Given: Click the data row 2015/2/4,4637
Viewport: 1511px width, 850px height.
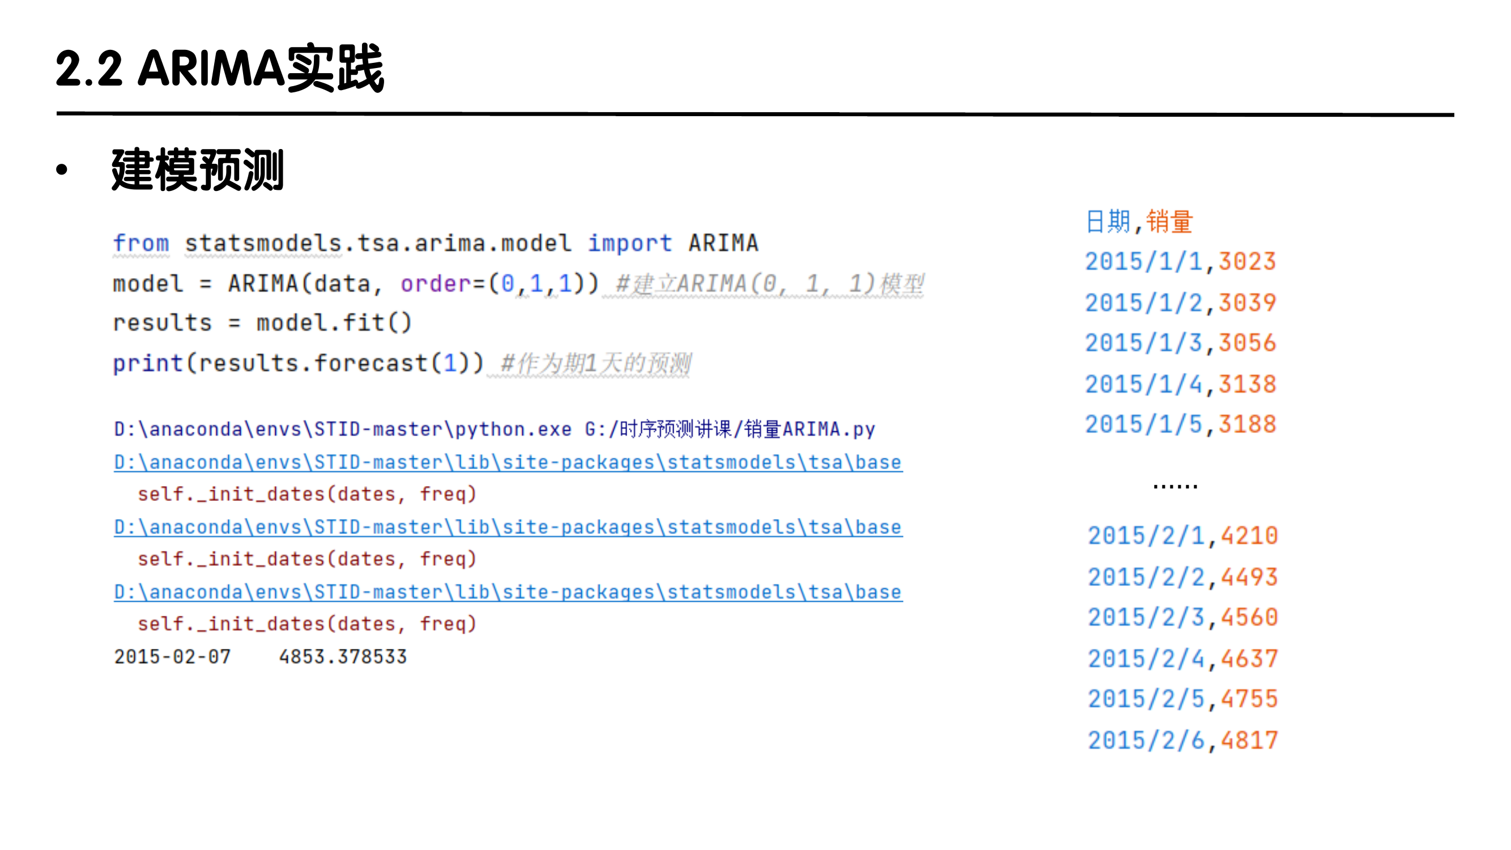Looking at the screenshot, I should pos(1182,659).
